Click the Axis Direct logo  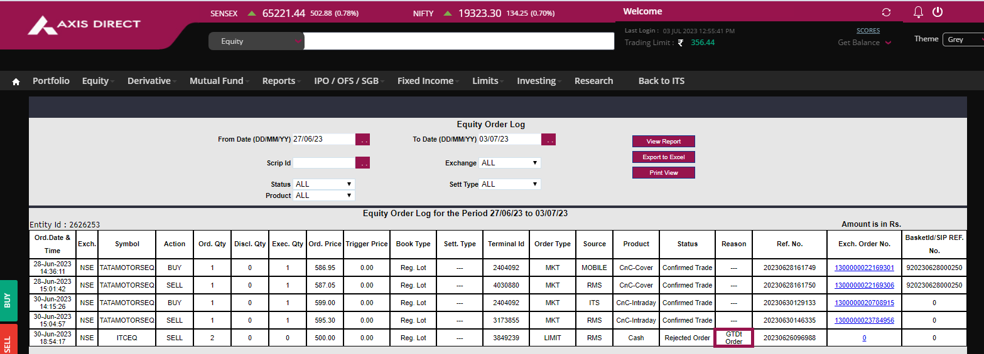[84, 25]
